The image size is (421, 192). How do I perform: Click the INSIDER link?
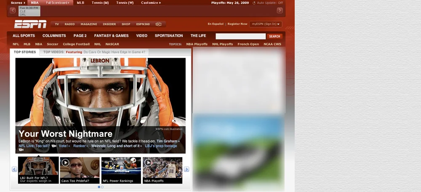click(109, 24)
